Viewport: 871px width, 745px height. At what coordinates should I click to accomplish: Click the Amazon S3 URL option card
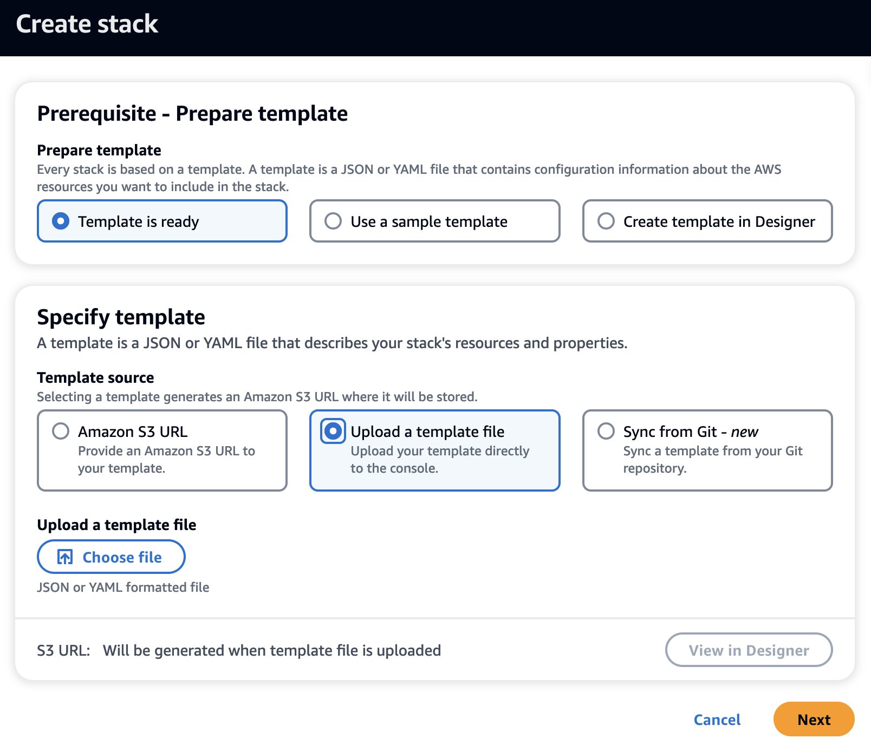coord(162,450)
